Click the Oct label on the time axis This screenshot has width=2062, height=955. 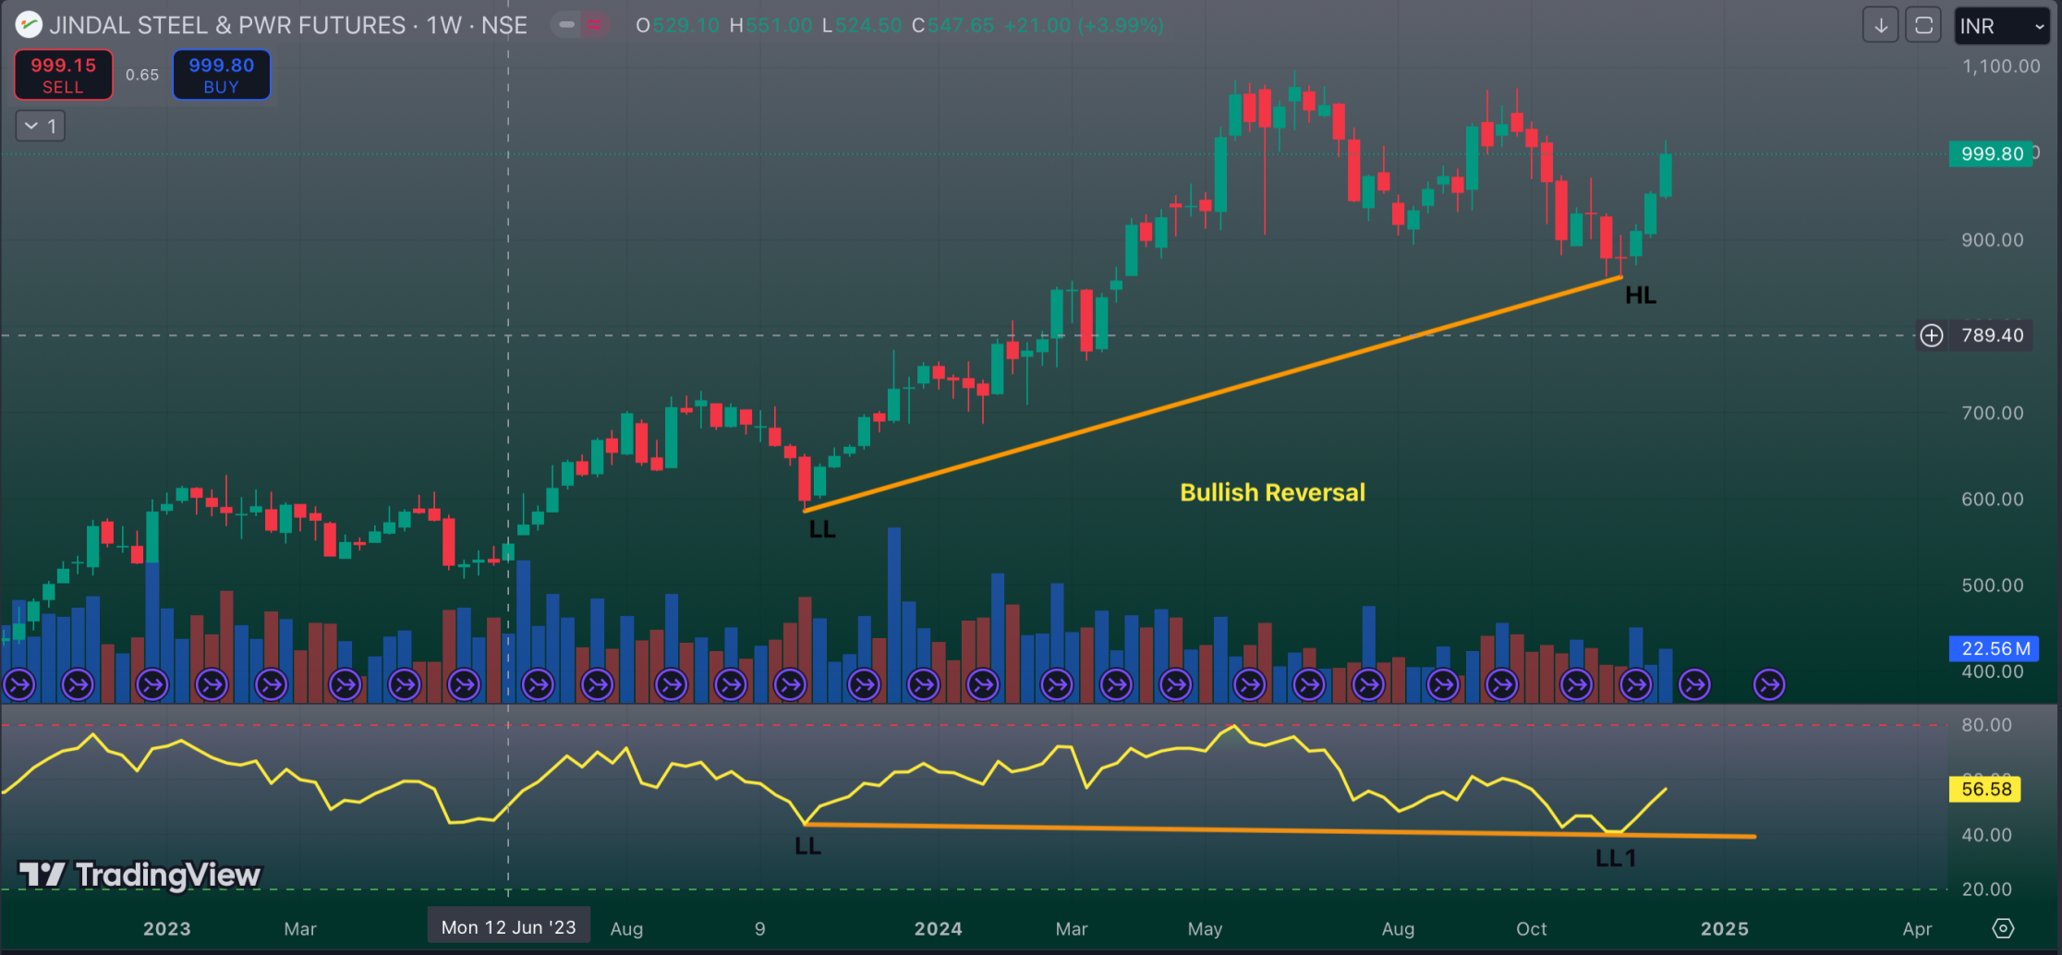(1531, 928)
